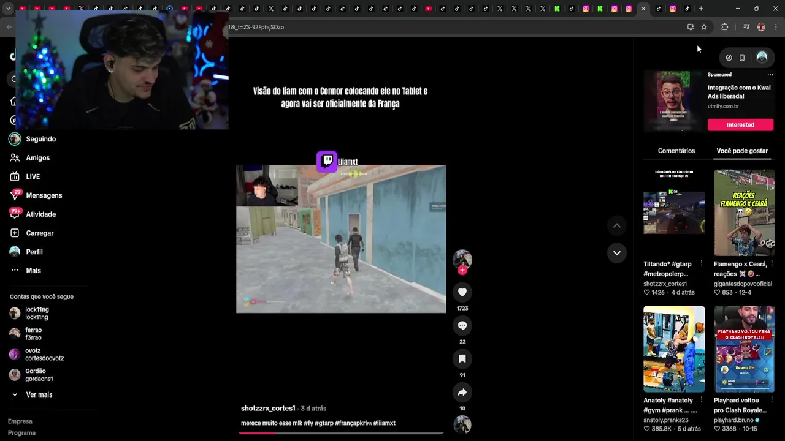This screenshot has width=785, height=441.
Task: Seek in the video progress bar
Action: tap(341, 433)
